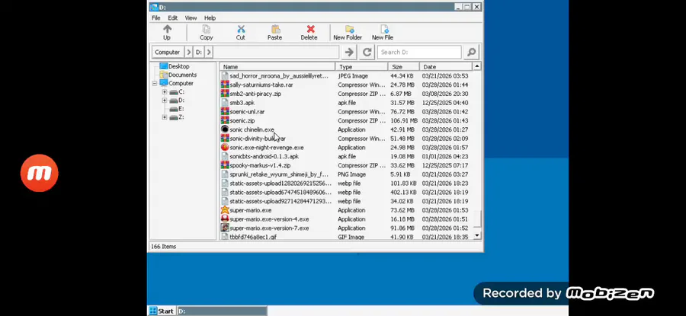The width and height of the screenshot is (686, 316).
Task: Select static-assets-upload12820269215256 webp file
Action: (280, 184)
